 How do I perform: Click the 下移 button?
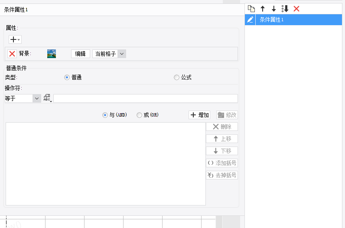222,151
